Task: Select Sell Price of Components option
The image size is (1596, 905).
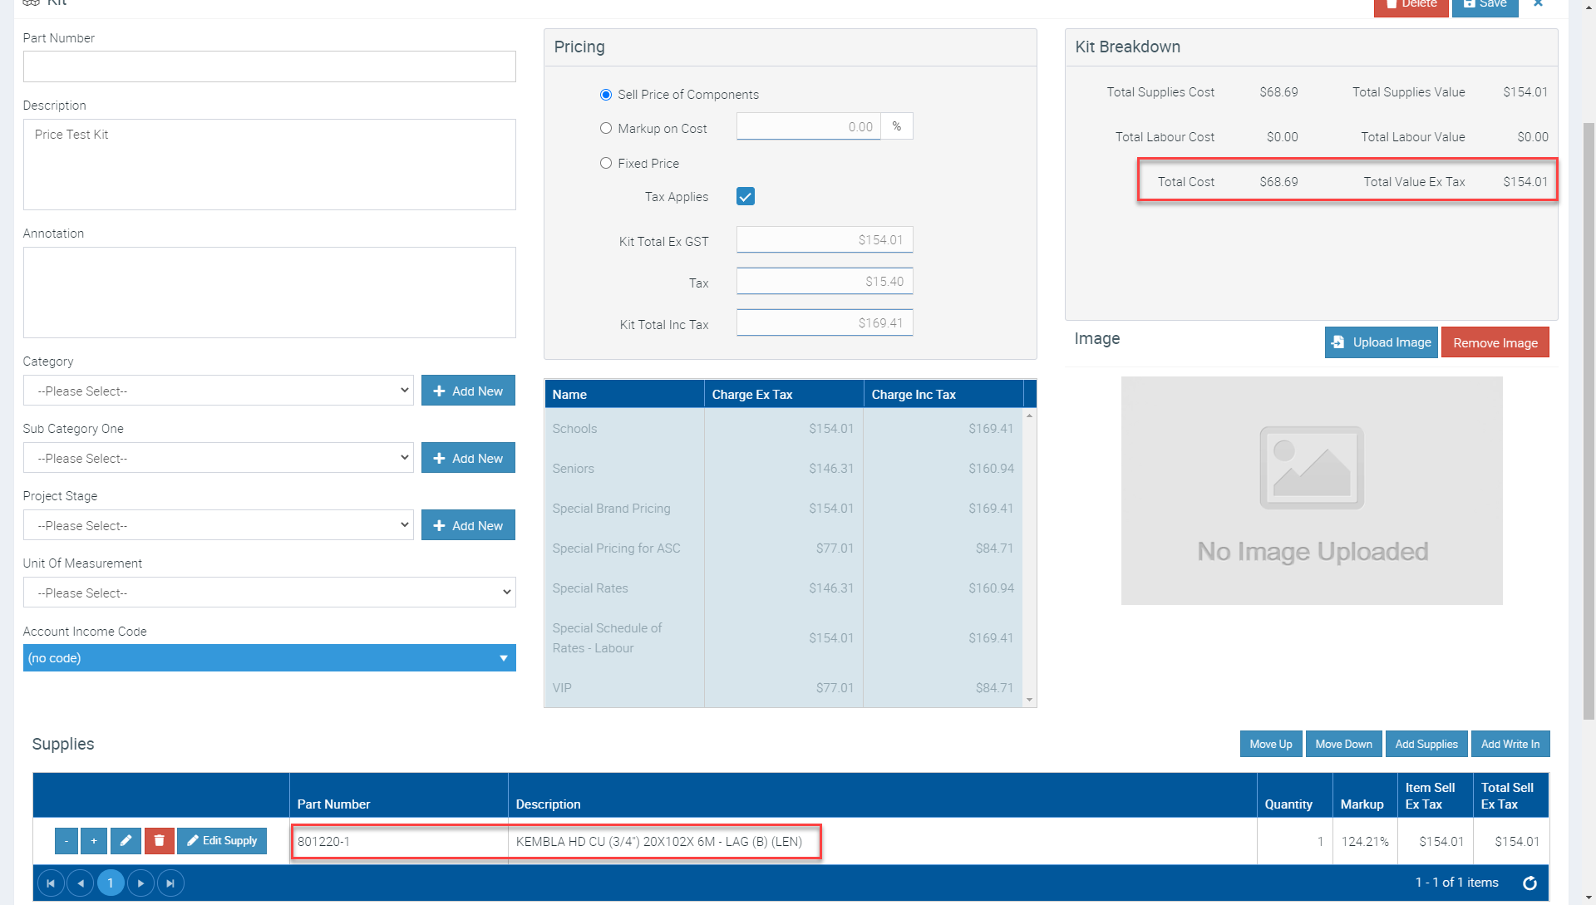Action: (x=606, y=95)
